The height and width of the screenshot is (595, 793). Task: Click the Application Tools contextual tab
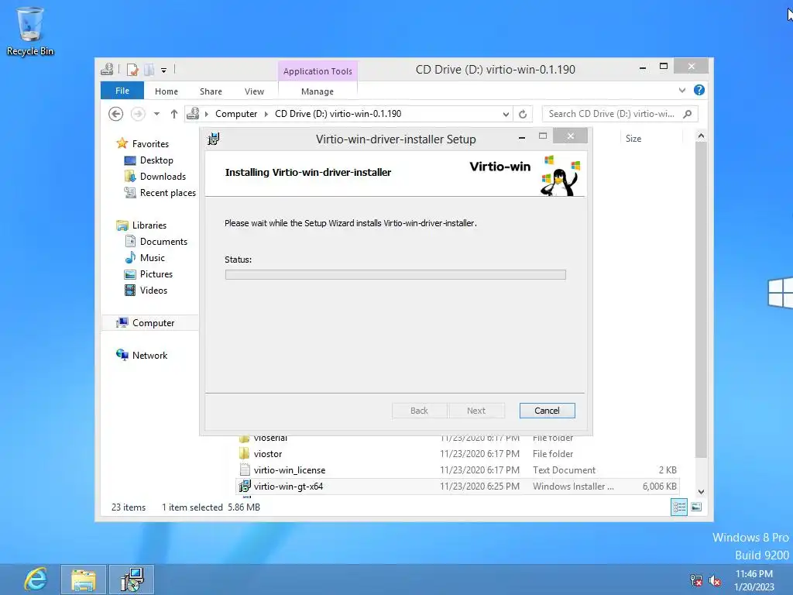tap(317, 71)
